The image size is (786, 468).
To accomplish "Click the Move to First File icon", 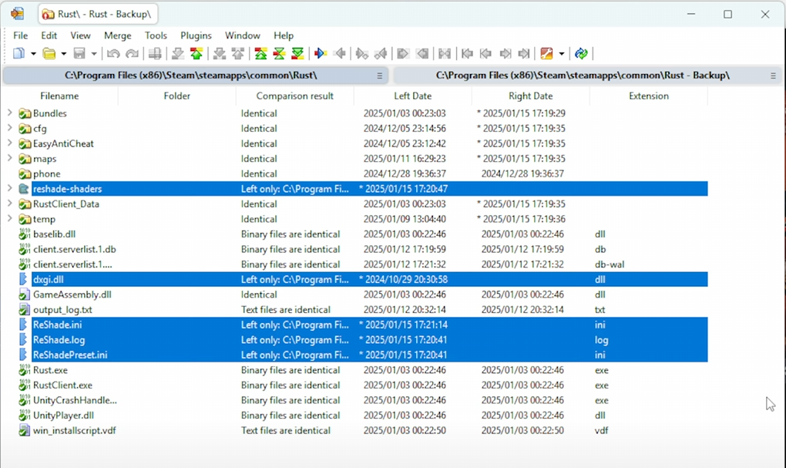I will click(467, 53).
